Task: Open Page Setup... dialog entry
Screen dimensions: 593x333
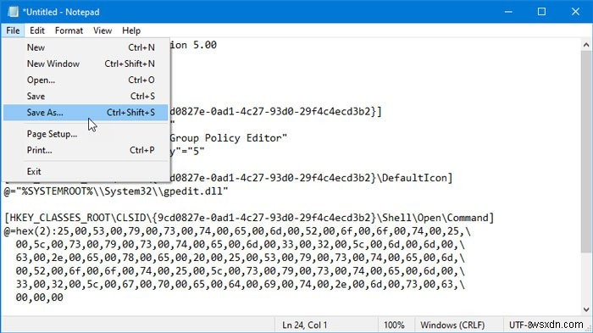Action: (x=86, y=134)
